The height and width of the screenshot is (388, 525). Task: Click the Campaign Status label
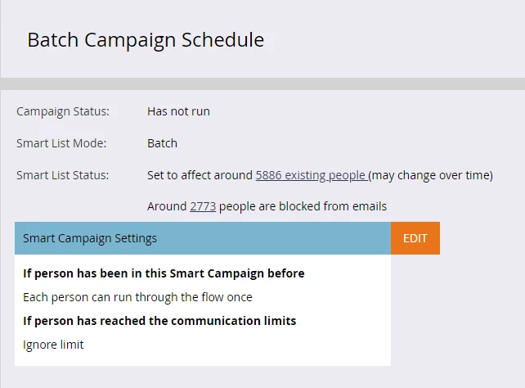pyautogui.click(x=63, y=111)
